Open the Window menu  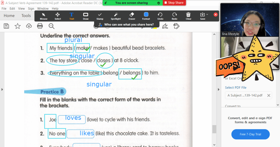click(x=43, y=8)
